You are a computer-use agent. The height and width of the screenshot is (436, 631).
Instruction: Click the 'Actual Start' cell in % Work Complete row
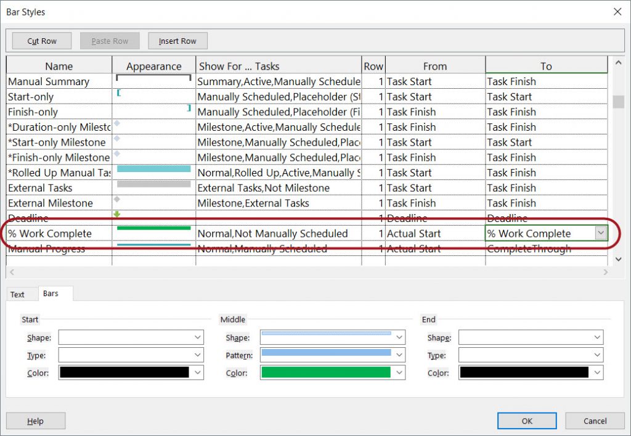pos(435,234)
